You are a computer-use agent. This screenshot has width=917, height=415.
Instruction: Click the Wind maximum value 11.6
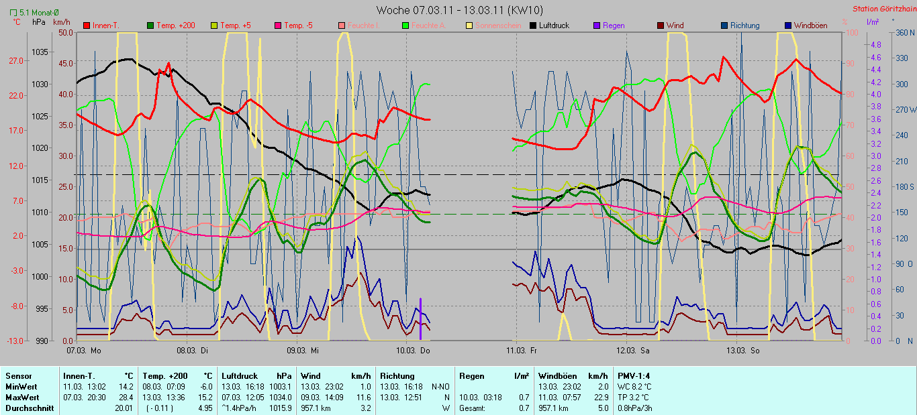[x=363, y=397]
